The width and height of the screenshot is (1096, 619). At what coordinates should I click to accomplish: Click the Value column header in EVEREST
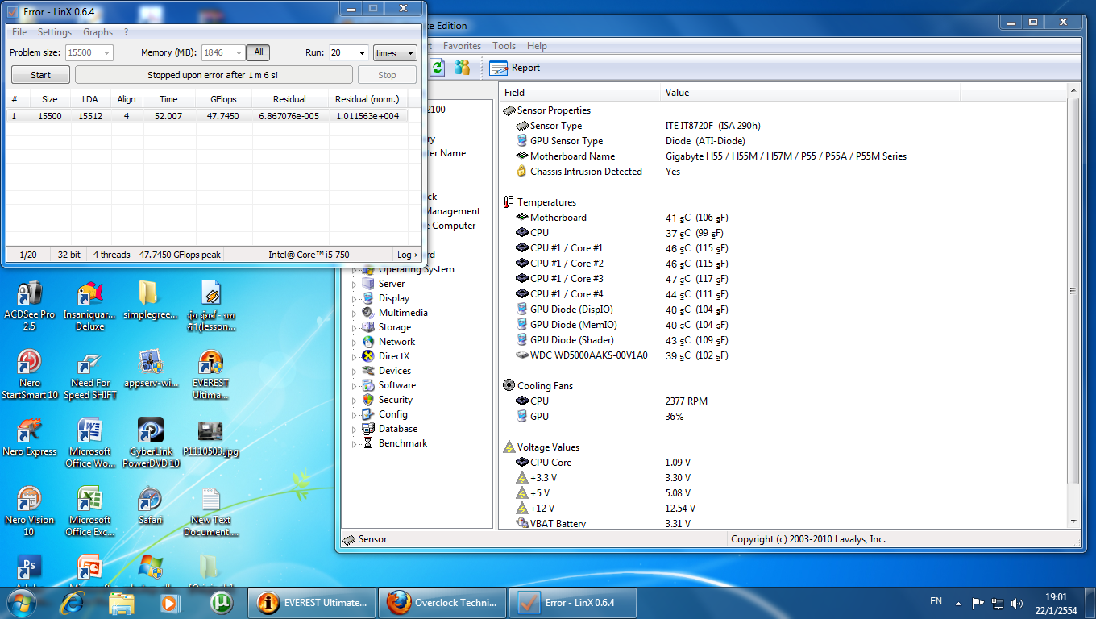810,93
